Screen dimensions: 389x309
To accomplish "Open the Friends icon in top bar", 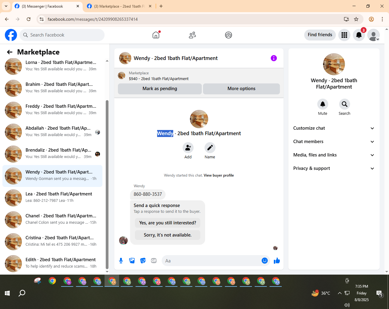I will [192, 35].
